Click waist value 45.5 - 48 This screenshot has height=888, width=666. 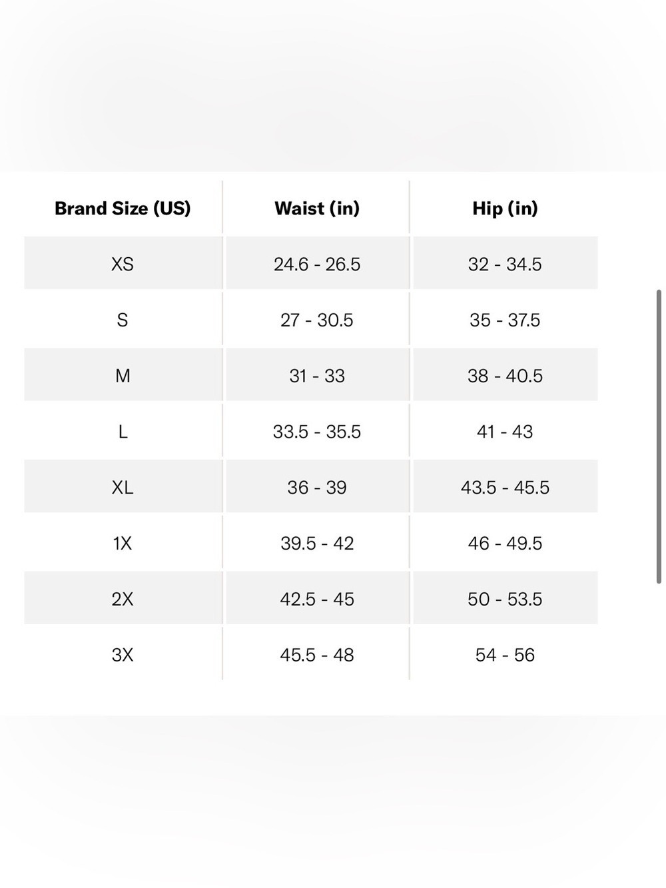pyautogui.click(x=317, y=656)
